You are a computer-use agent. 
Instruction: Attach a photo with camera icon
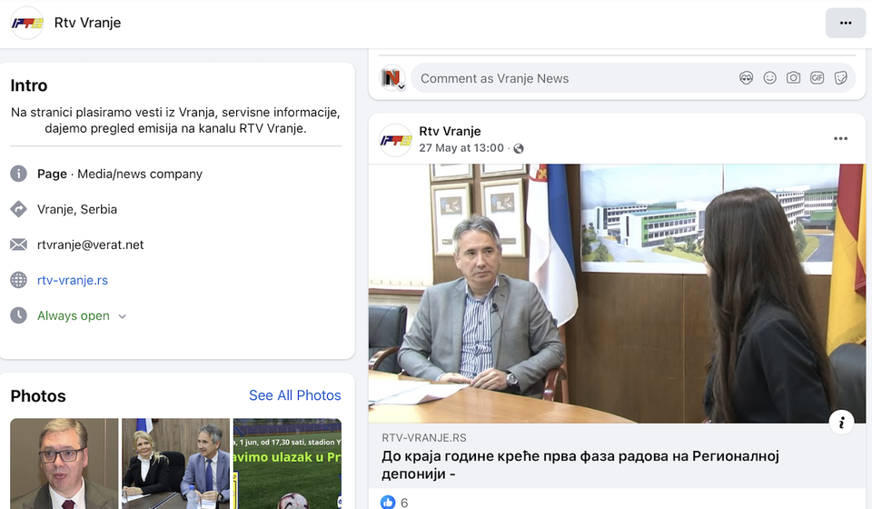click(x=793, y=78)
